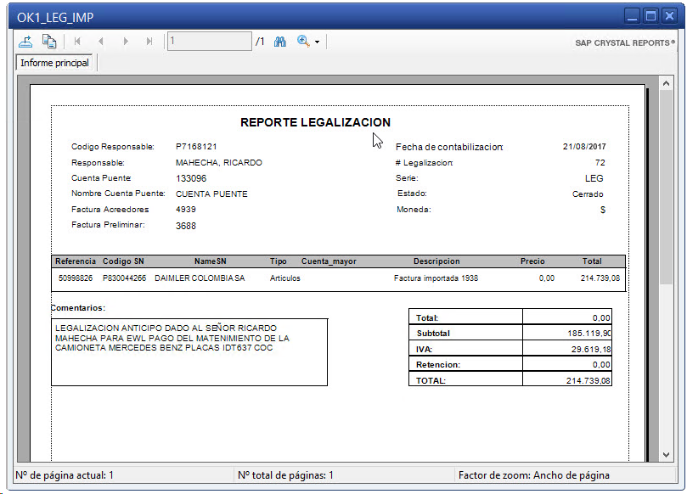Jump to the last page
The width and height of the screenshot is (687, 494).
(x=149, y=41)
